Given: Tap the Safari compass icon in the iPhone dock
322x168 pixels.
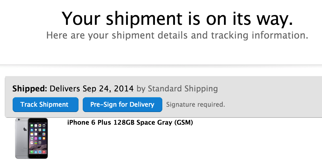Looking at the screenshot, I should [x=40, y=152].
